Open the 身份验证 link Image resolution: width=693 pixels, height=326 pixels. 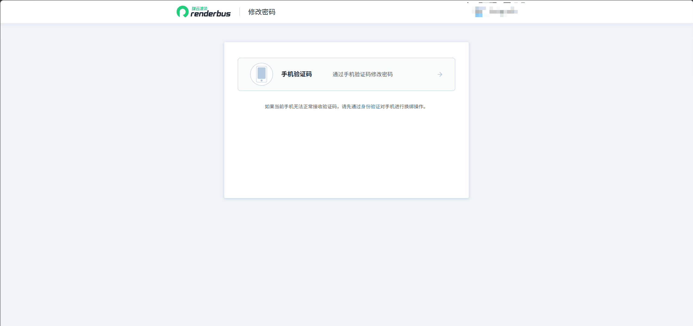pyautogui.click(x=370, y=107)
